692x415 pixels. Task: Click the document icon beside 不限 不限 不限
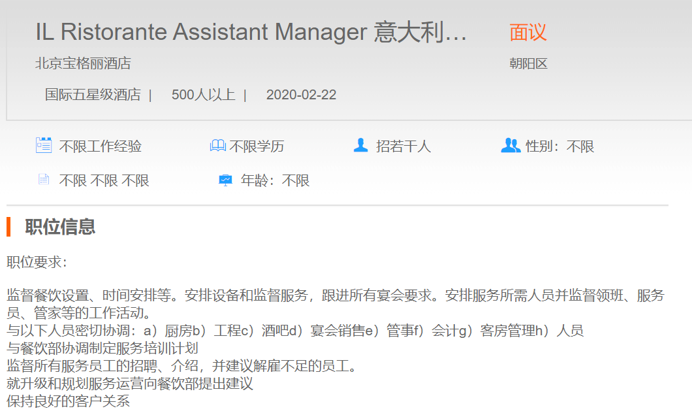pos(44,180)
